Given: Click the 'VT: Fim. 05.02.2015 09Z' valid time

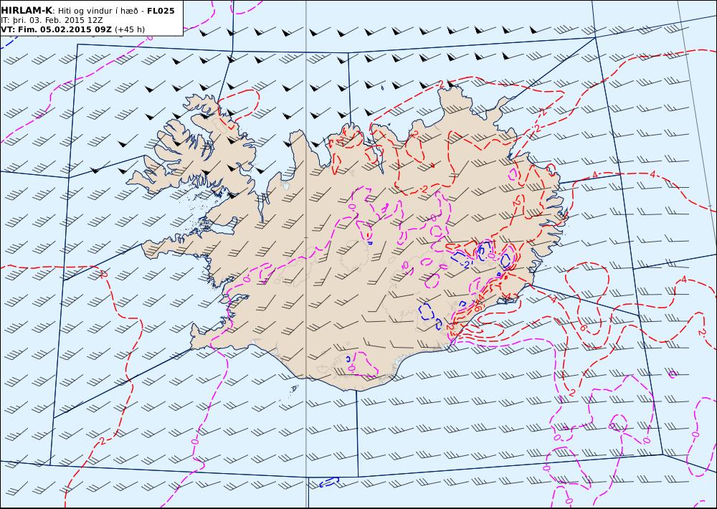Looking at the screenshot, I should [x=56, y=29].
